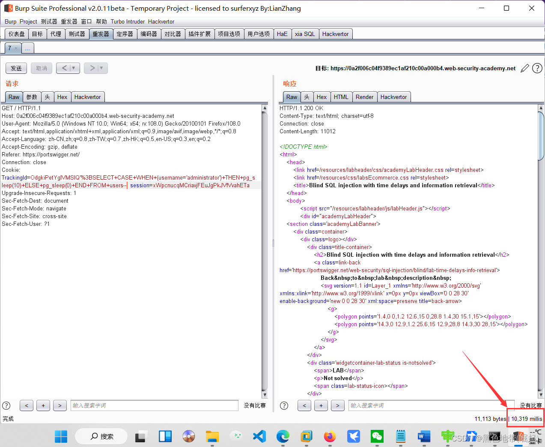Click 发送 send button
Image resolution: width=545 pixels, height=447 pixels.
pos(16,68)
